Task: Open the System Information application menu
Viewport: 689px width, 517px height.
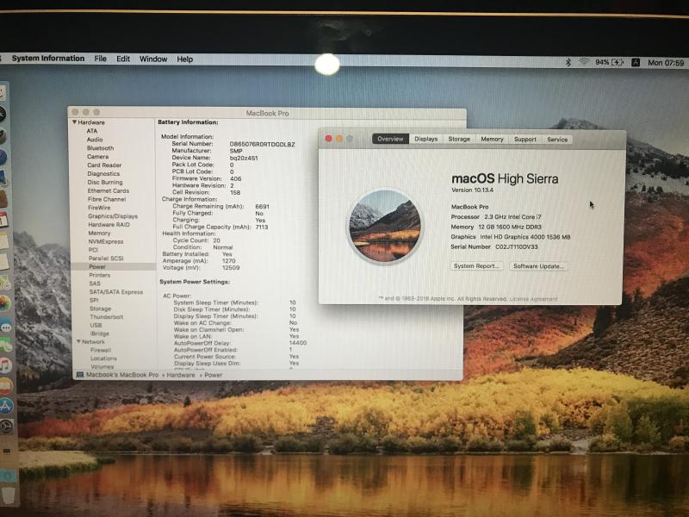Action: [x=48, y=59]
